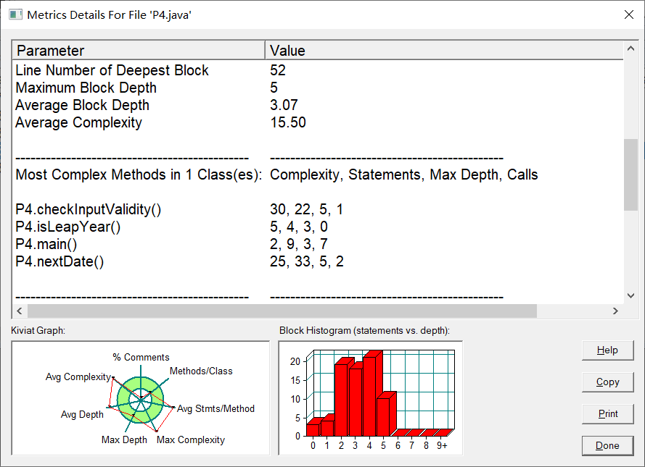The height and width of the screenshot is (467, 645).
Task: Click the value '2, 9, 3, 7'
Action: tap(299, 244)
